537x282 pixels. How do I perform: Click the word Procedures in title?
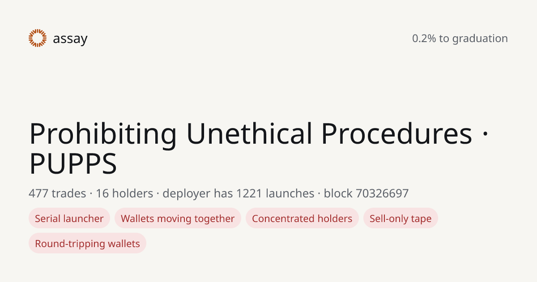[x=397, y=134]
